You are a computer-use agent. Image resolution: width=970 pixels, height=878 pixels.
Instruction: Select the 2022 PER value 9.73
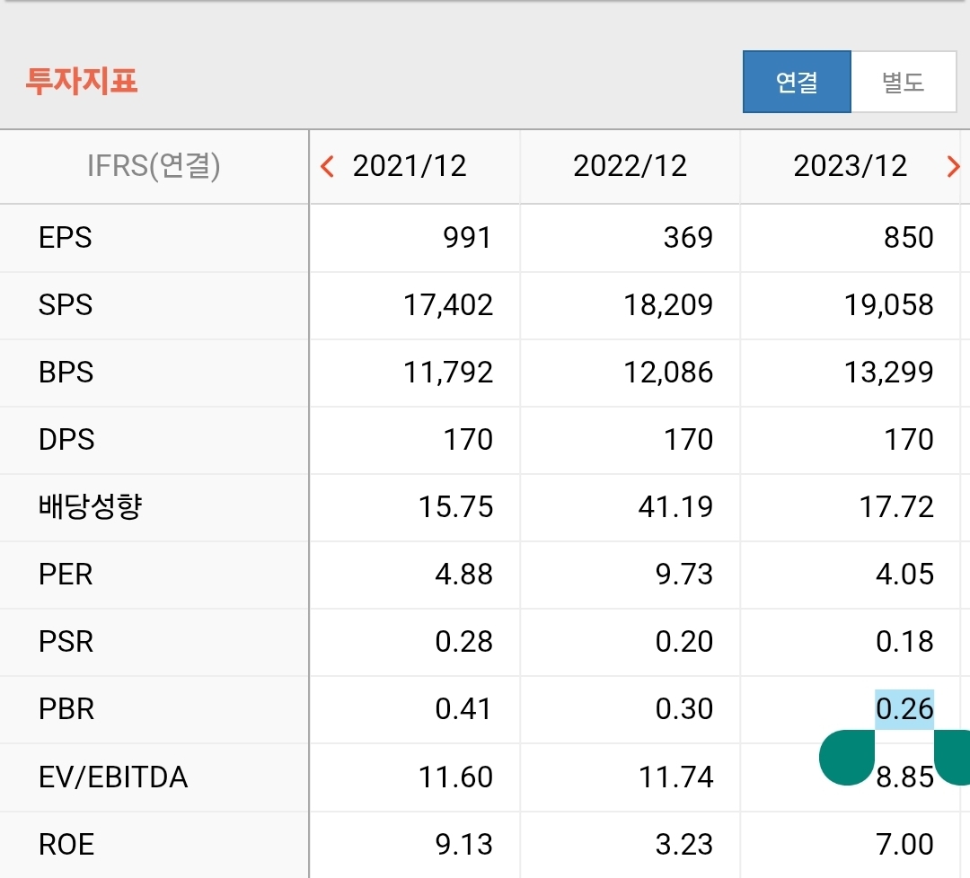[683, 575]
